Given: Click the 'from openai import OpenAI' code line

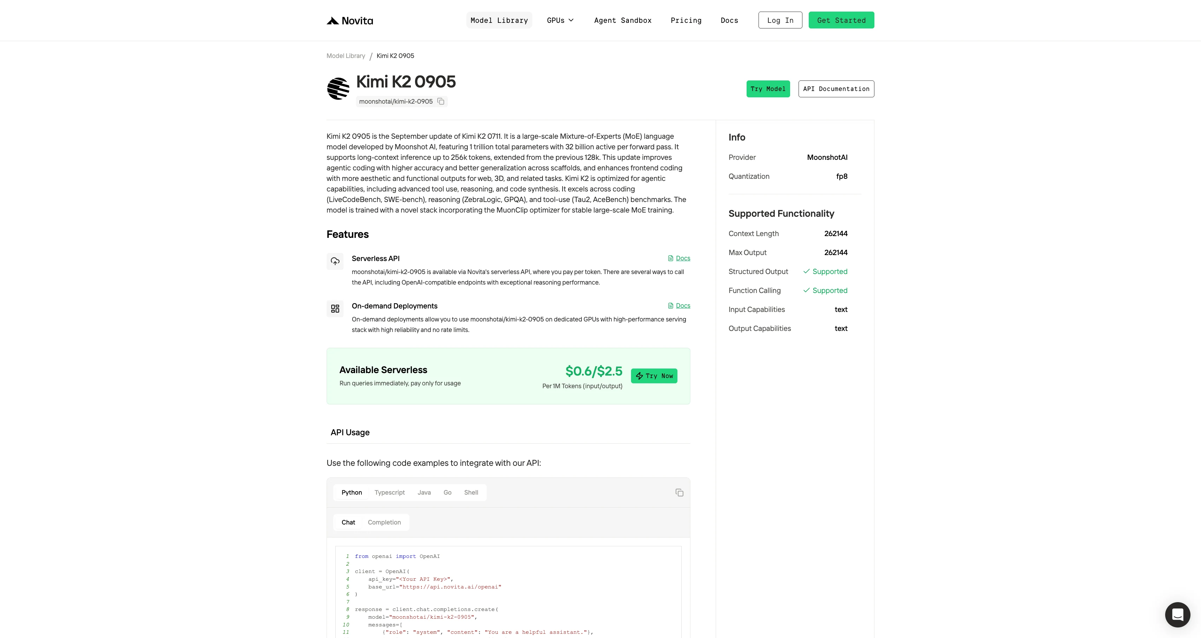Looking at the screenshot, I should click(x=397, y=556).
